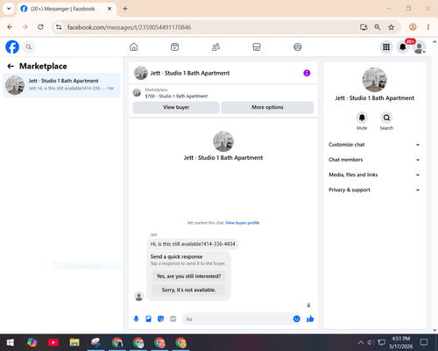Focus the Aa message input field
Viewport: 438px width, 351px height.
click(x=238, y=319)
